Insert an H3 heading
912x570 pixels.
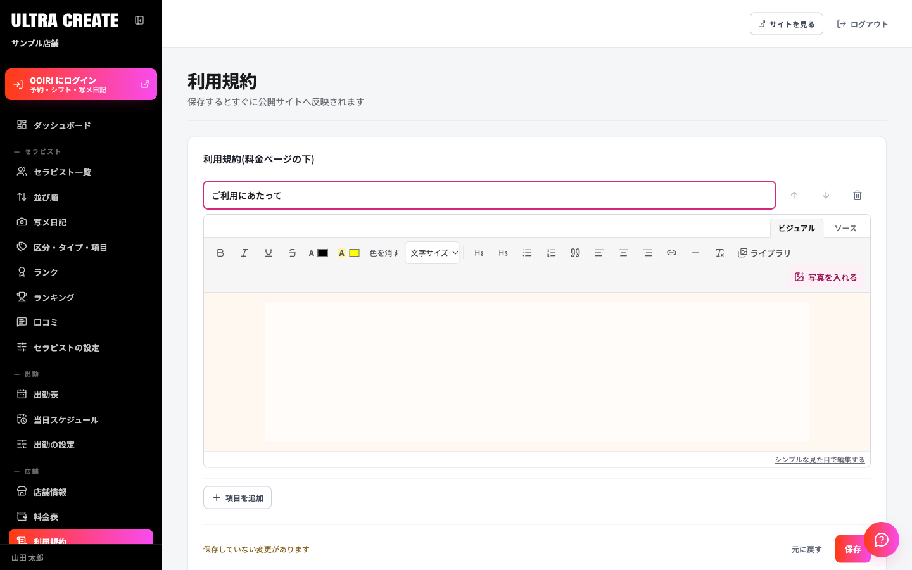pyautogui.click(x=503, y=253)
